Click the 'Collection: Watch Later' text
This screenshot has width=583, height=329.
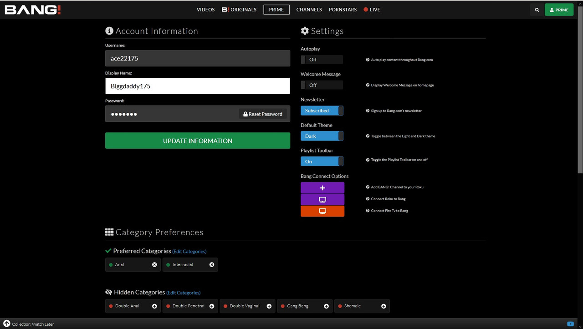(x=33, y=324)
